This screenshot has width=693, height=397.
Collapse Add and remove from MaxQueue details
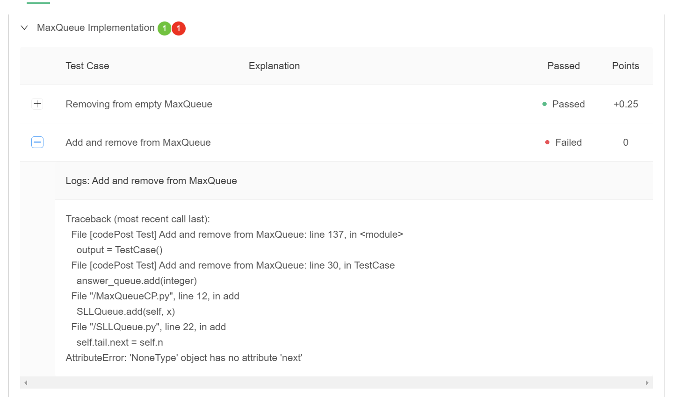(x=37, y=142)
